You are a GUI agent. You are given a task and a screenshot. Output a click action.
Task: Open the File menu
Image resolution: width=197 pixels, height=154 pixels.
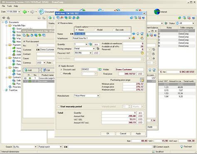[x=3, y=6]
